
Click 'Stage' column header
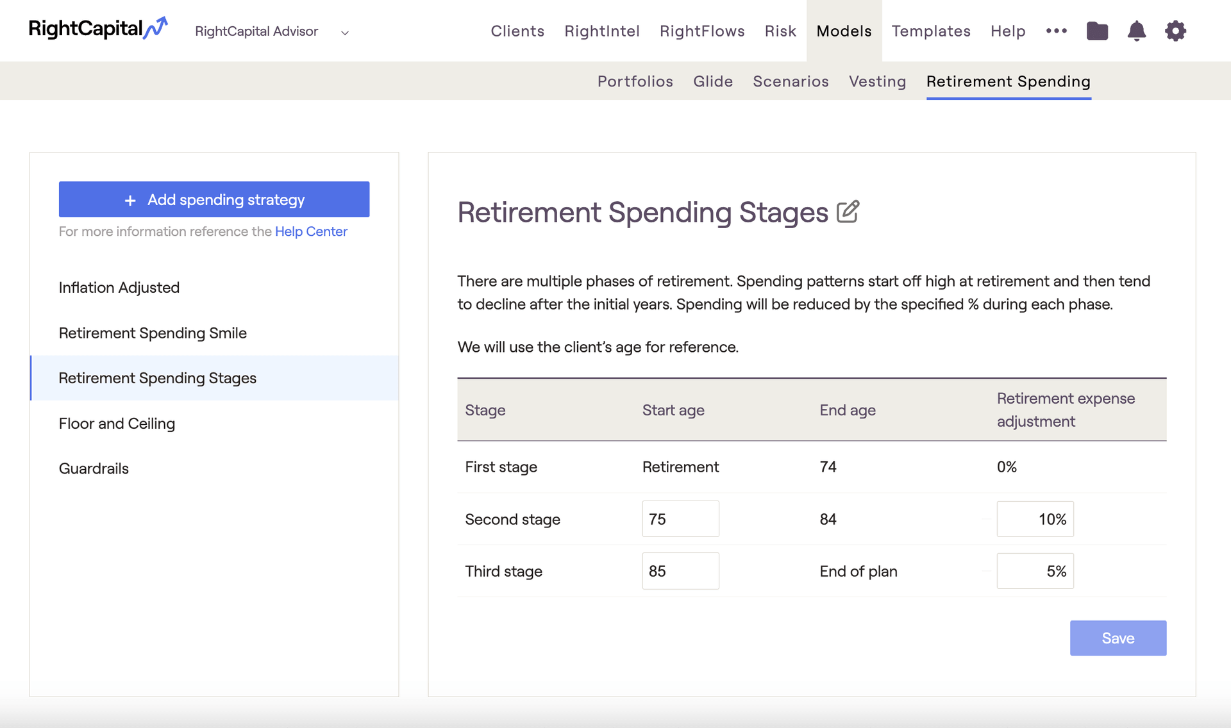485,410
